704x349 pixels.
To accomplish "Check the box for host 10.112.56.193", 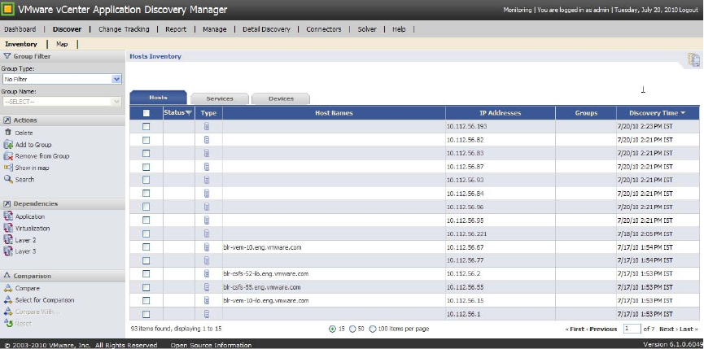I will click(146, 126).
